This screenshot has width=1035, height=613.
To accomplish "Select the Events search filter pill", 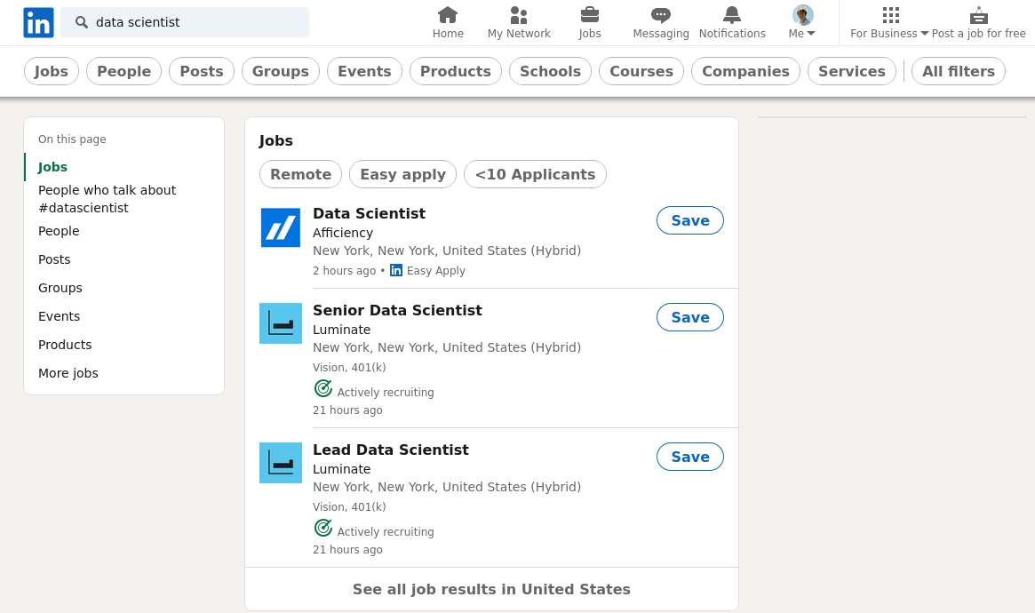I will [364, 71].
